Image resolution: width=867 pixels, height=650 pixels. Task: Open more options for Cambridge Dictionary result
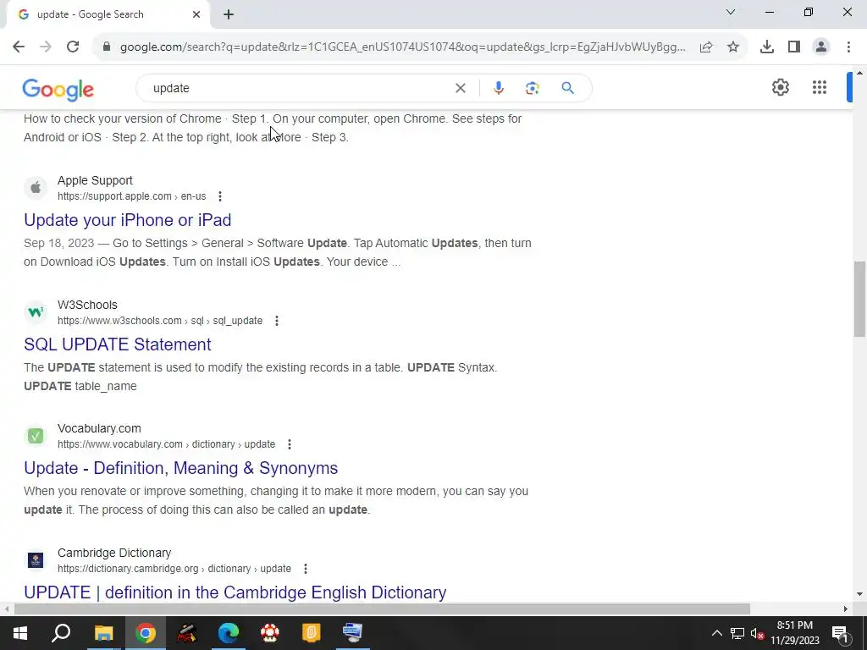click(305, 569)
